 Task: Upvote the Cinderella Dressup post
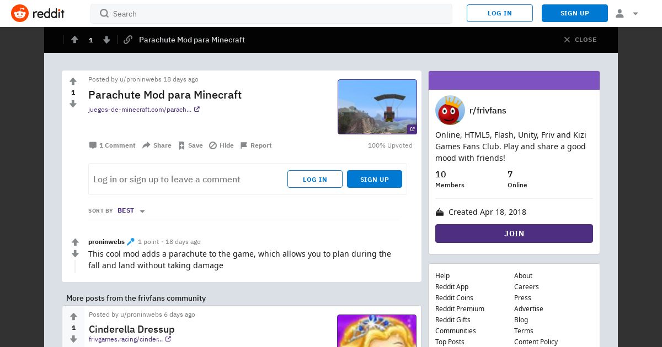point(73,317)
